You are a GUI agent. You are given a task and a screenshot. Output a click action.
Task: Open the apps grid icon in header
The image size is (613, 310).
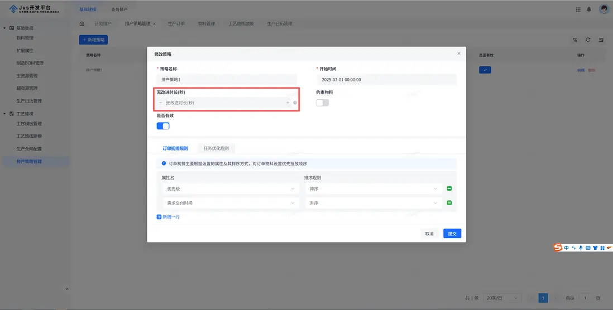tap(578, 9)
